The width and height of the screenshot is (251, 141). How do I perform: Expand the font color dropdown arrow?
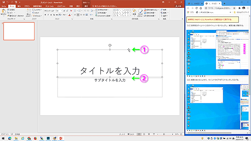point(71,15)
